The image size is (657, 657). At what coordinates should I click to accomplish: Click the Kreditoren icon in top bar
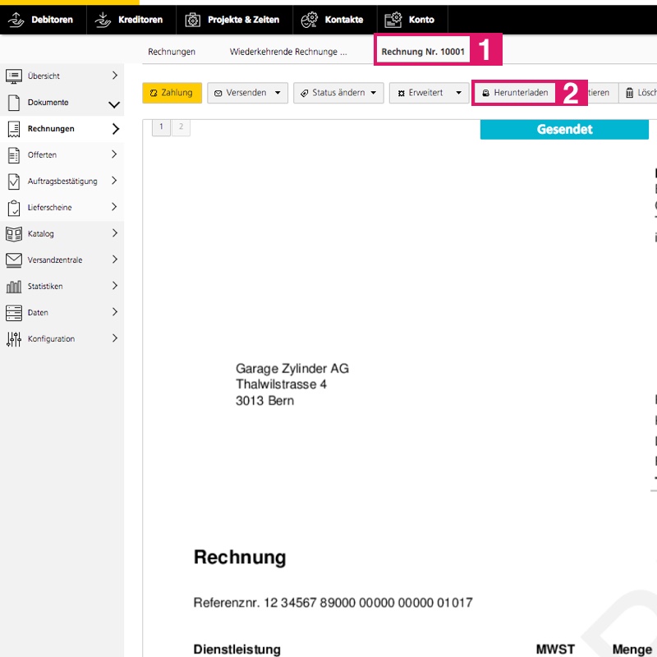click(x=103, y=20)
